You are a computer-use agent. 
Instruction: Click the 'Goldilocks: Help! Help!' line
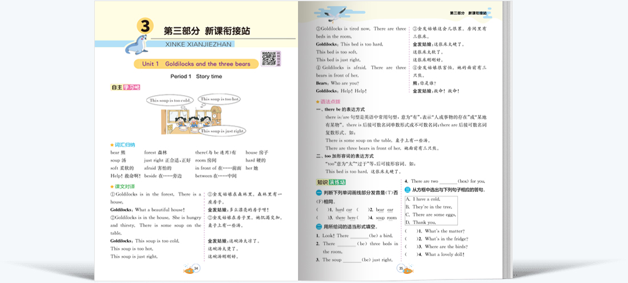click(341, 91)
